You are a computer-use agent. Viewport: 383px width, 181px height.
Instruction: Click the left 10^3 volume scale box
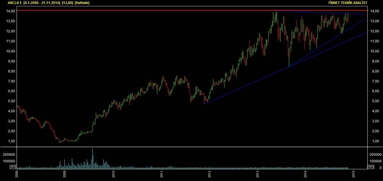(13, 167)
